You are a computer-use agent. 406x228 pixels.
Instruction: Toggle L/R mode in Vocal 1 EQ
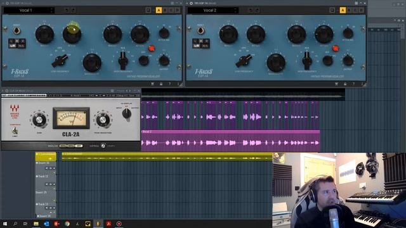[13, 46]
